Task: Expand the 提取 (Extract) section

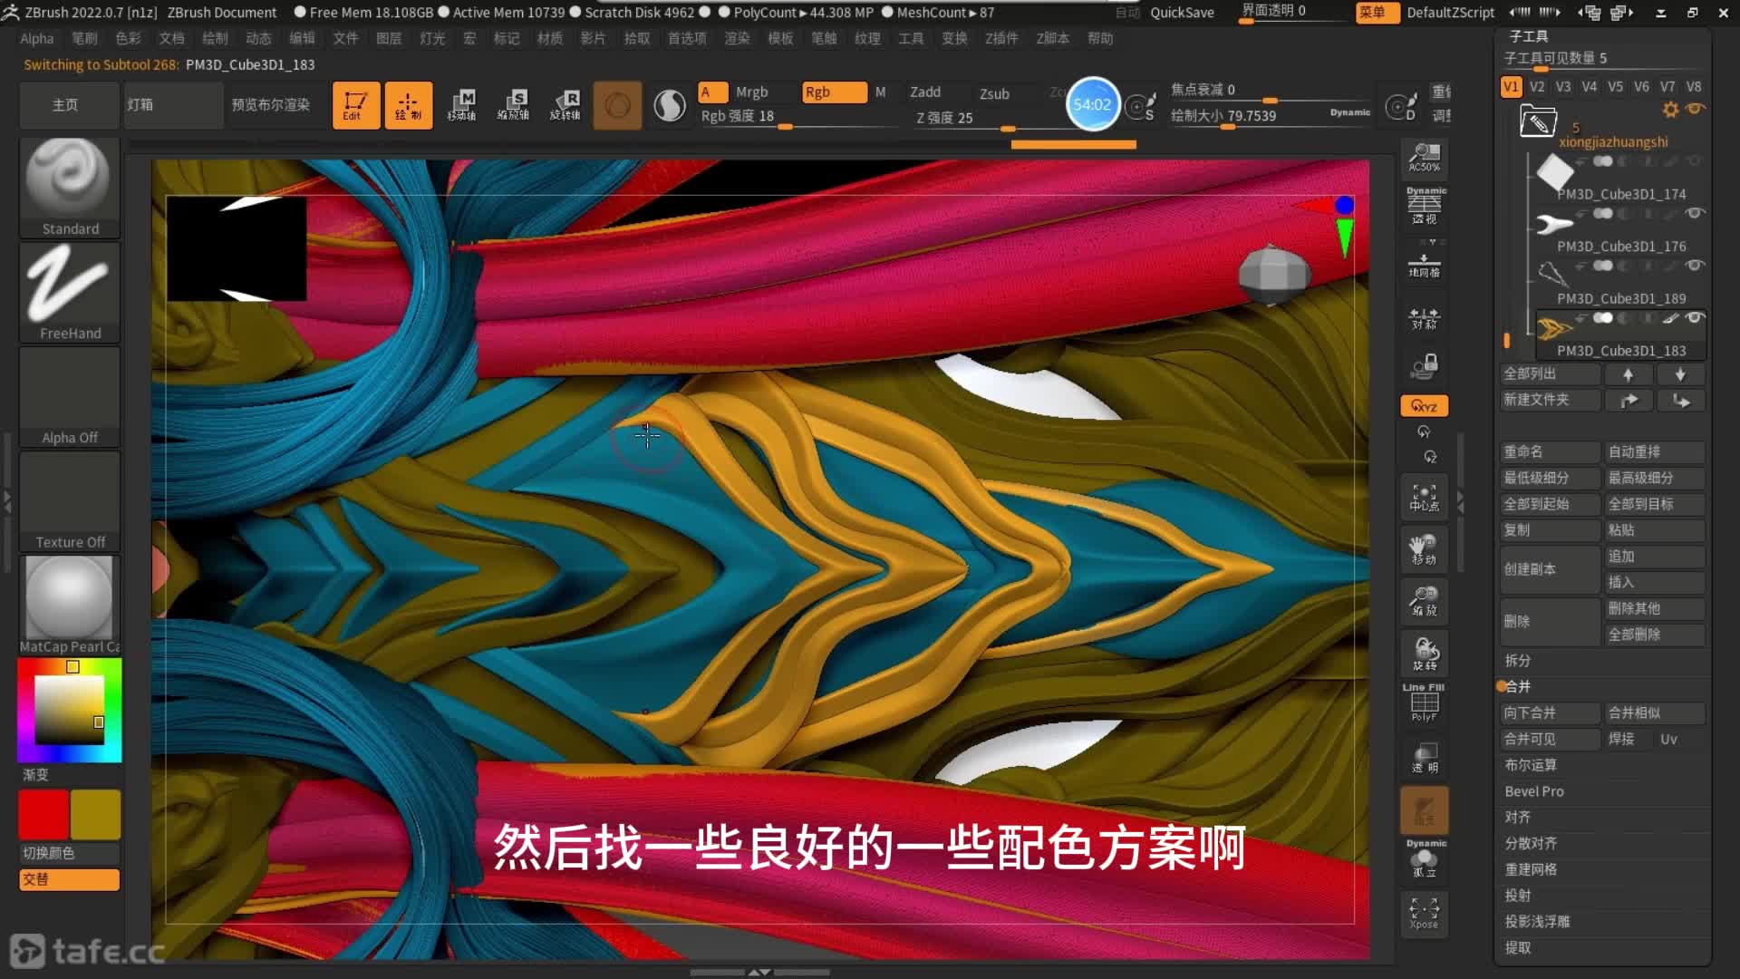Action: point(1518,947)
